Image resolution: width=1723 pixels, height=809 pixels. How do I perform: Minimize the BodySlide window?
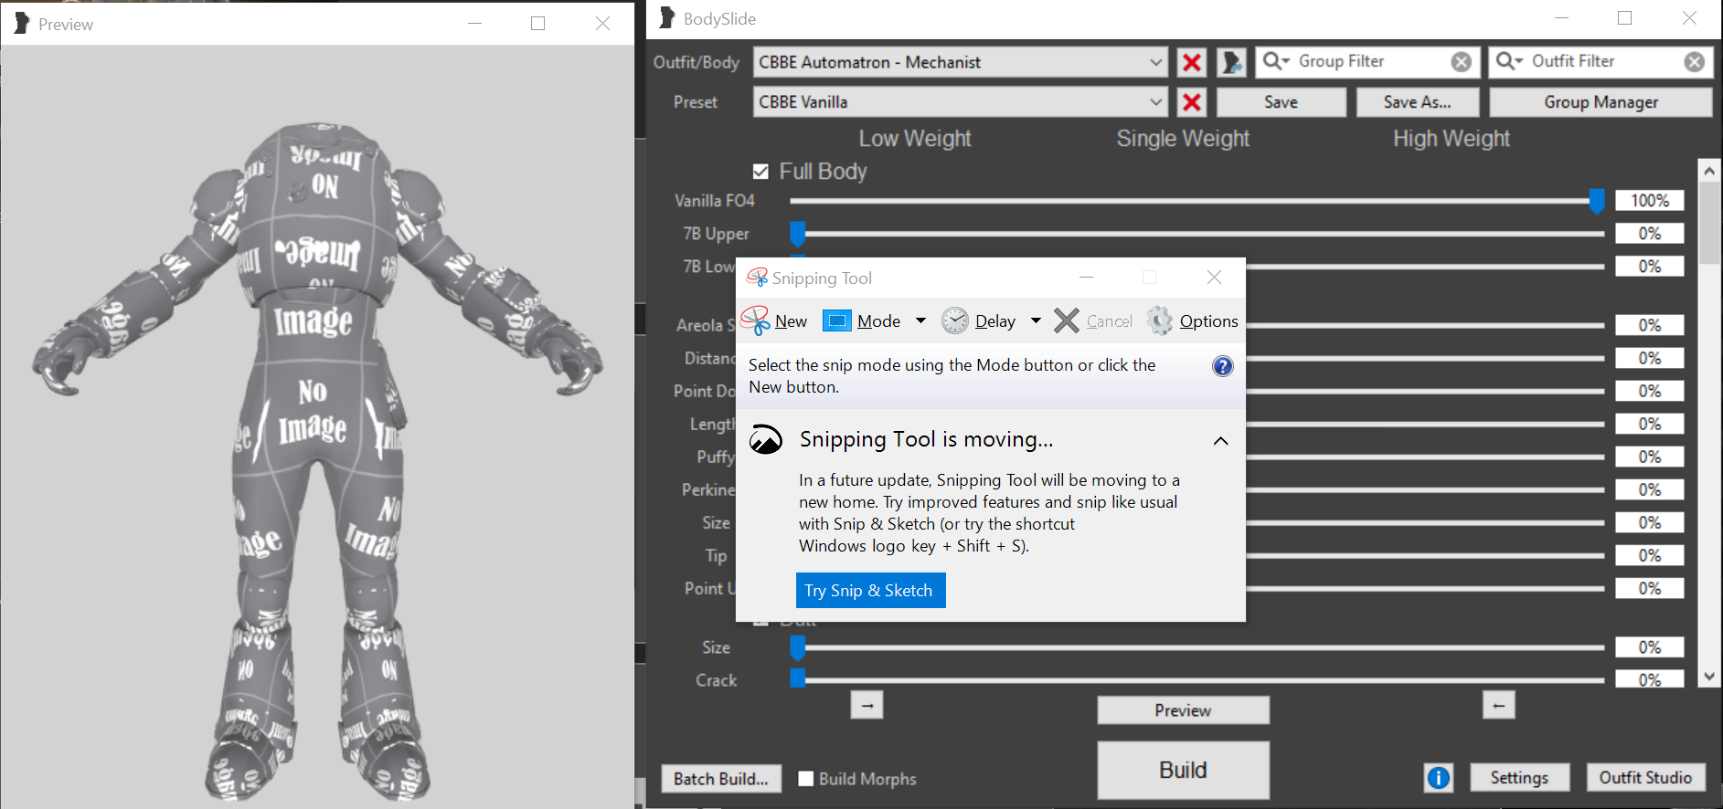(x=1561, y=18)
